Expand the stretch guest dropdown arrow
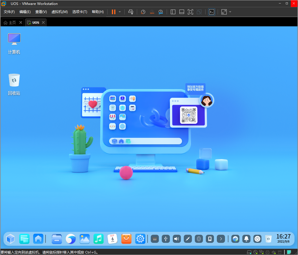298x255 pixels. 230,12
